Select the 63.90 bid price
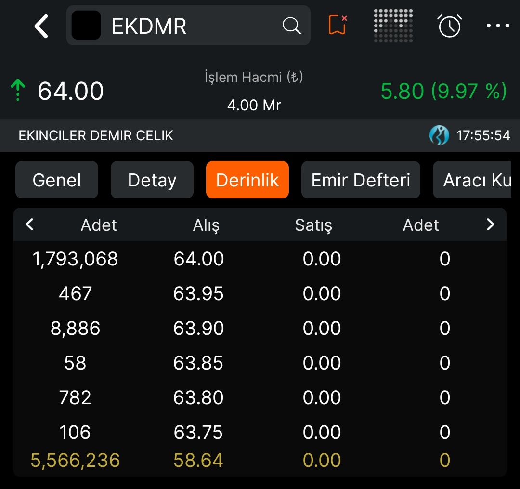Viewport: 520px width, 489px height. (199, 328)
